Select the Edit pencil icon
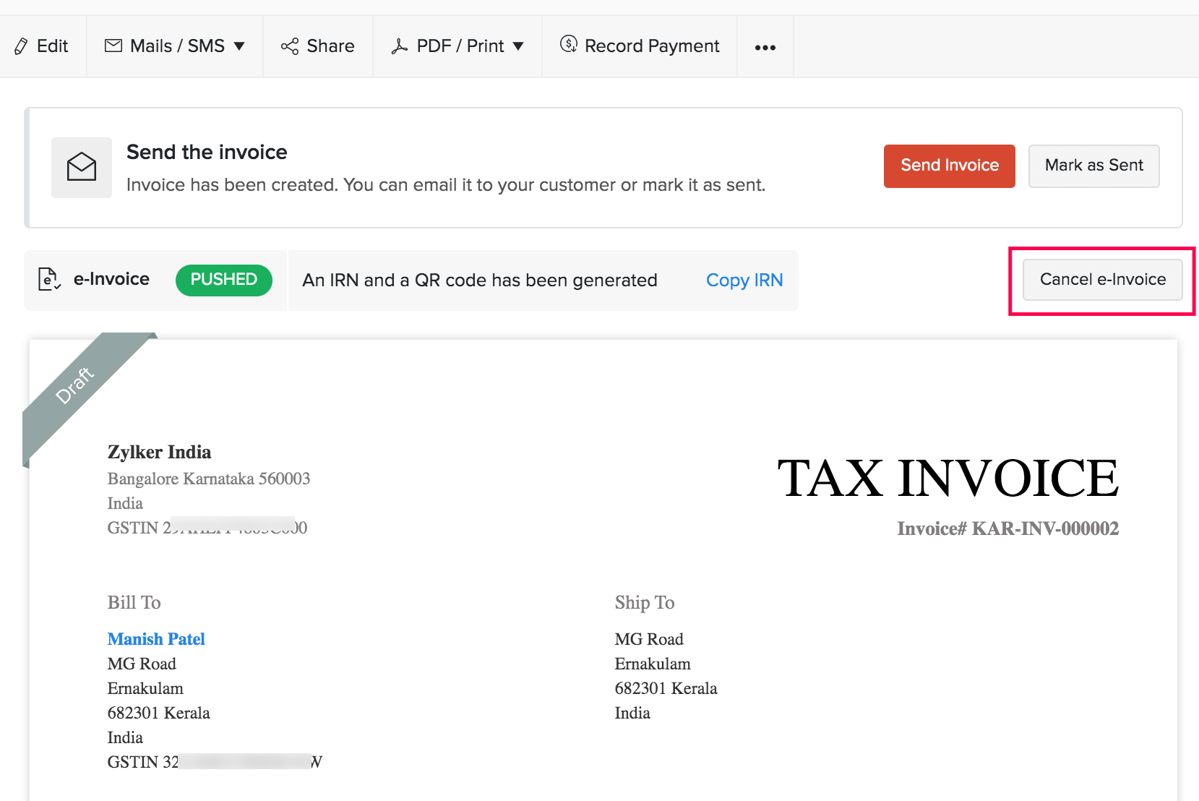 (x=22, y=46)
